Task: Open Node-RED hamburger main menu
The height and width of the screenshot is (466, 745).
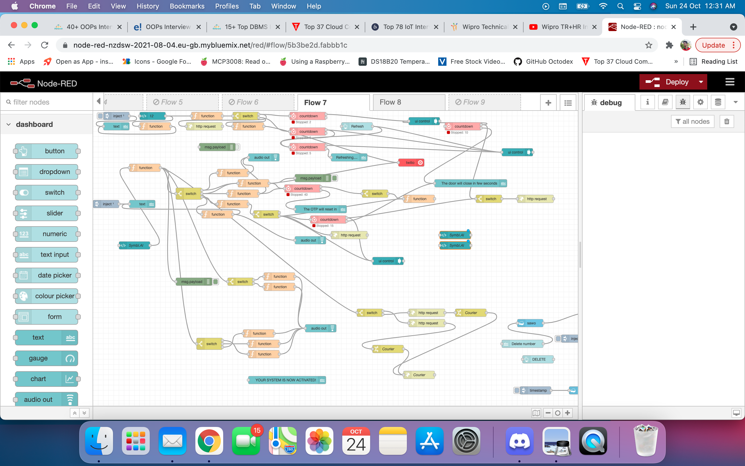Action: 729,82
